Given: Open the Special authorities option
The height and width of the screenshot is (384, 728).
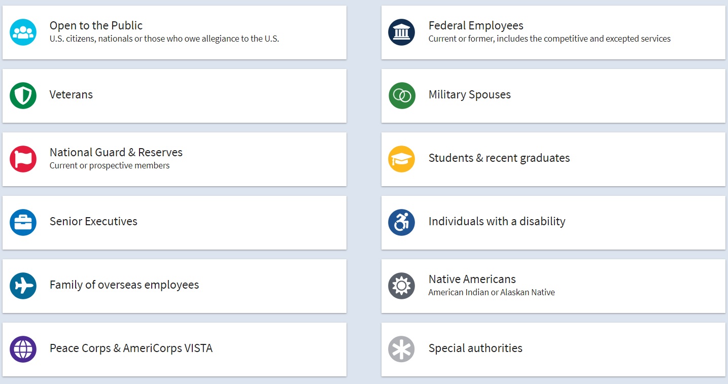Looking at the screenshot, I should (475, 348).
